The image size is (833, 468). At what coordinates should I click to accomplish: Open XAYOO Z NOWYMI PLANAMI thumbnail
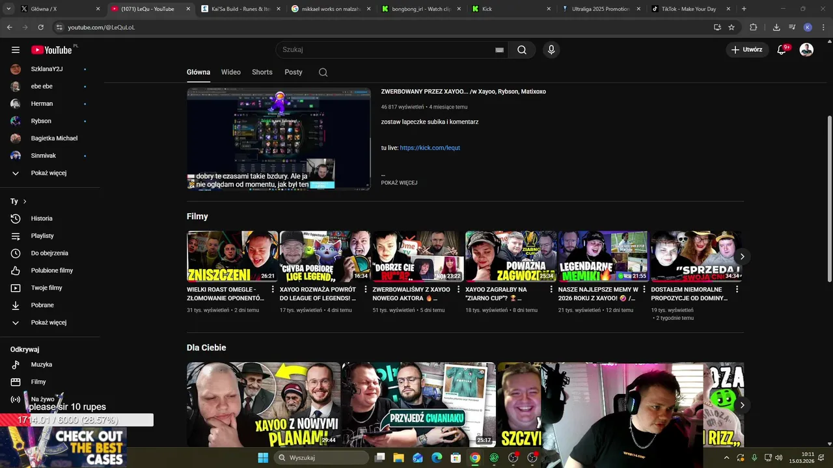[x=263, y=404]
